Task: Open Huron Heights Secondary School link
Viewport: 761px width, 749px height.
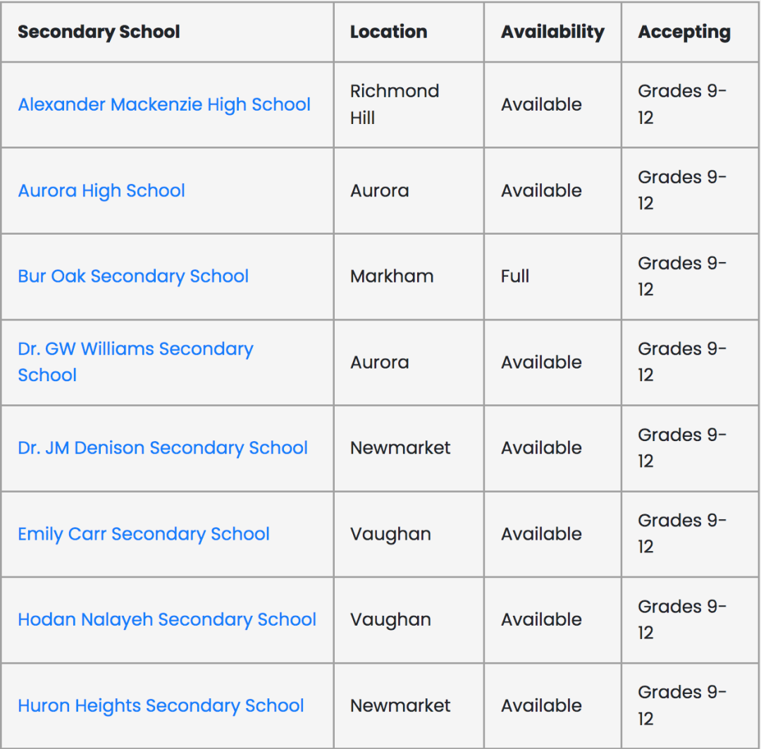Action: point(161,706)
